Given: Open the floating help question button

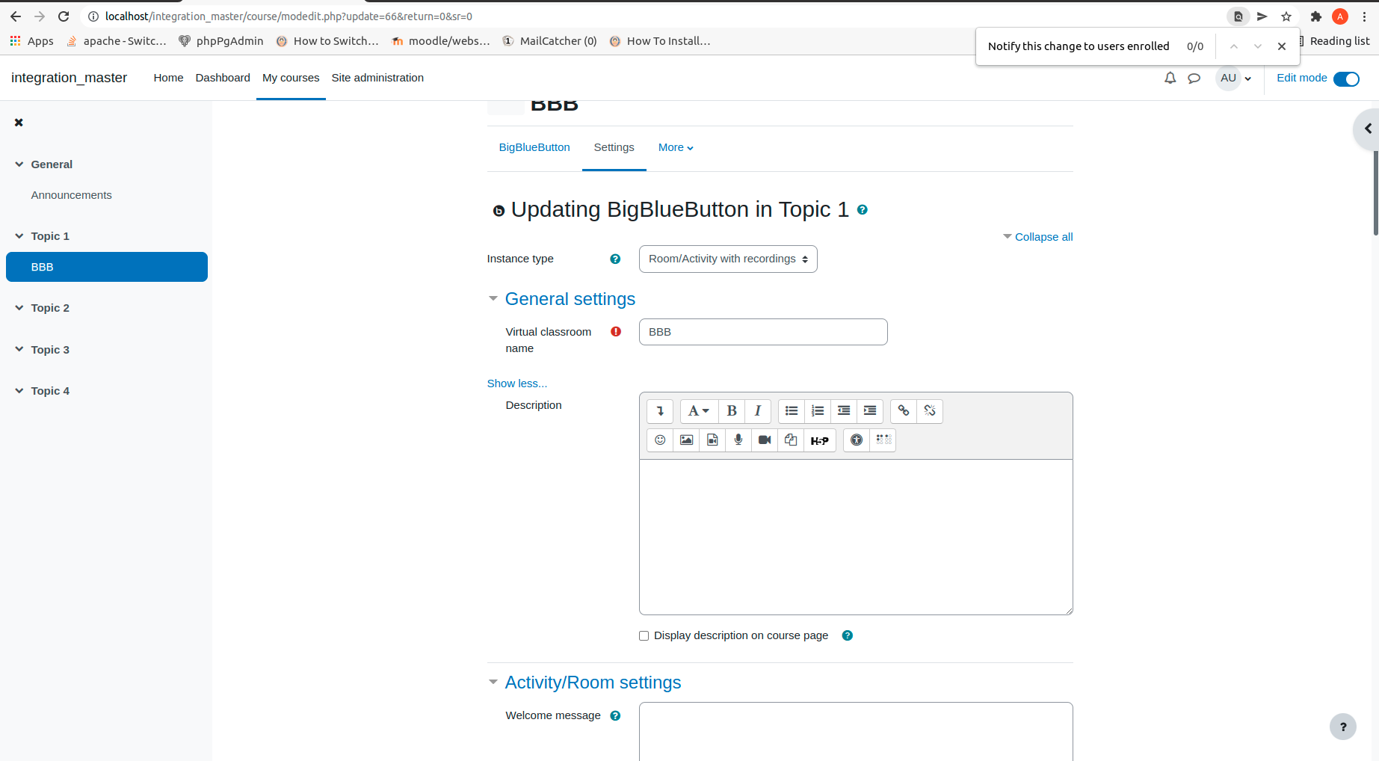Looking at the screenshot, I should click(1343, 727).
